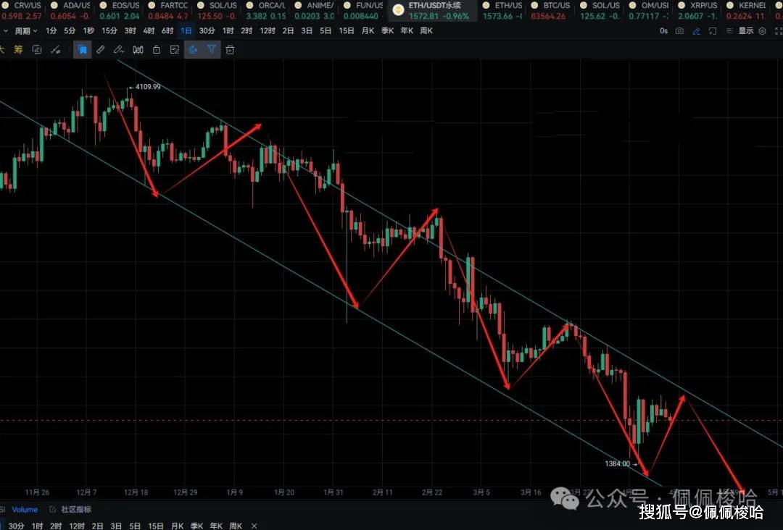Click the trash delete drawings icon
The width and height of the screenshot is (783, 530).
pyautogui.click(x=230, y=50)
